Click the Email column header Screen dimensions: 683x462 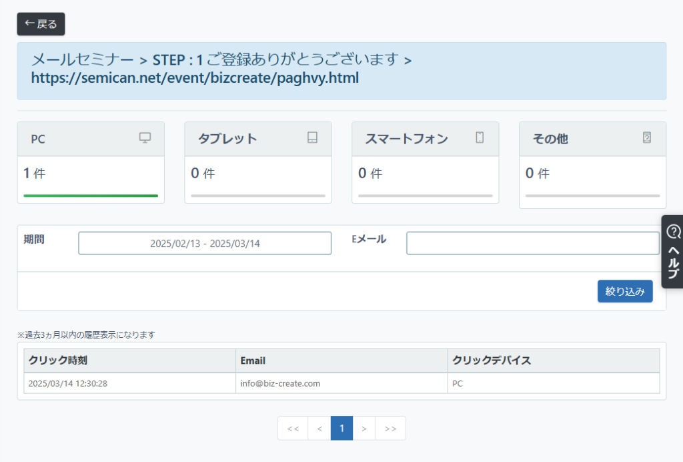(x=342, y=361)
